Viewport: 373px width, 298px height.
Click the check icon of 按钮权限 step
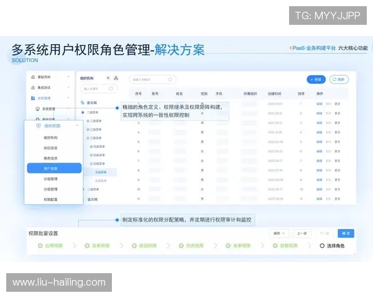point(134,246)
